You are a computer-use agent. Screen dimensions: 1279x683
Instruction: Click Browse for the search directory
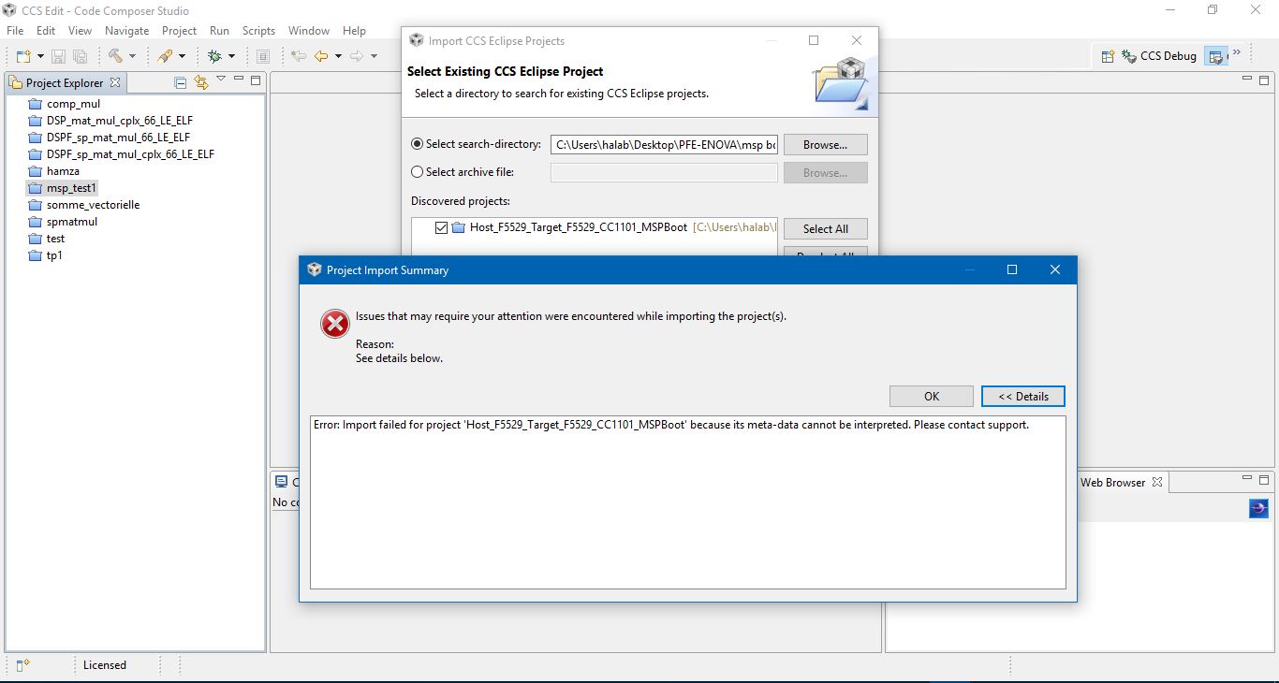click(x=826, y=145)
